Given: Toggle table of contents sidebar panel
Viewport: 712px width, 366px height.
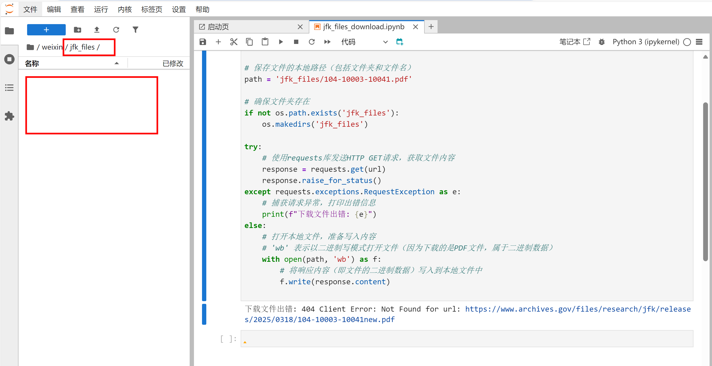Looking at the screenshot, I should [x=9, y=88].
